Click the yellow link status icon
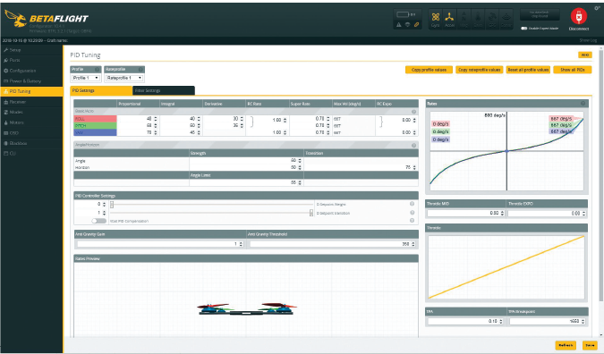This screenshot has height=354, width=604. click(416, 25)
